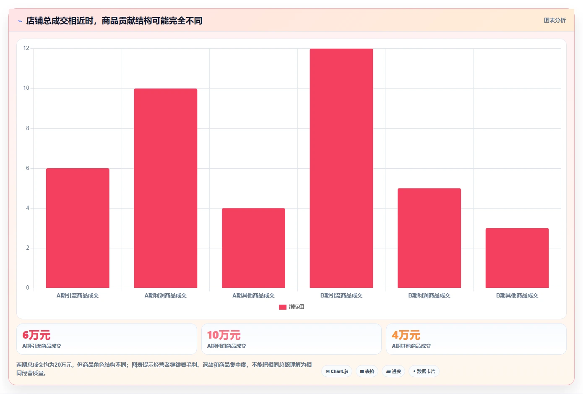Click the B期引流商品成交 bar
The width and height of the screenshot is (583, 394).
(x=341, y=168)
